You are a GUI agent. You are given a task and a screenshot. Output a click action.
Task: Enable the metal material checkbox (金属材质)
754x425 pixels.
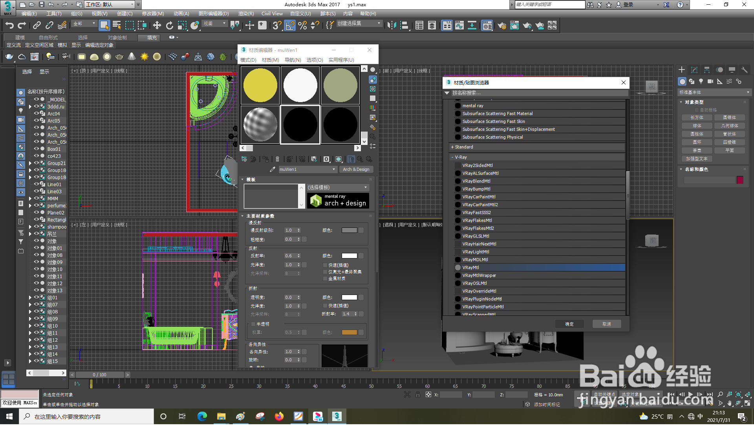[325, 278]
